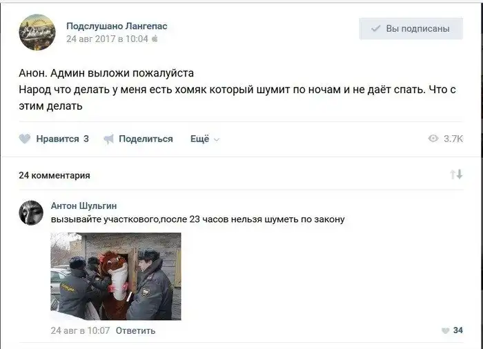Click the comment timestamp 24 авг в 10:07
This screenshot has height=349, width=483.
pyautogui.click(x=81, y=330)
